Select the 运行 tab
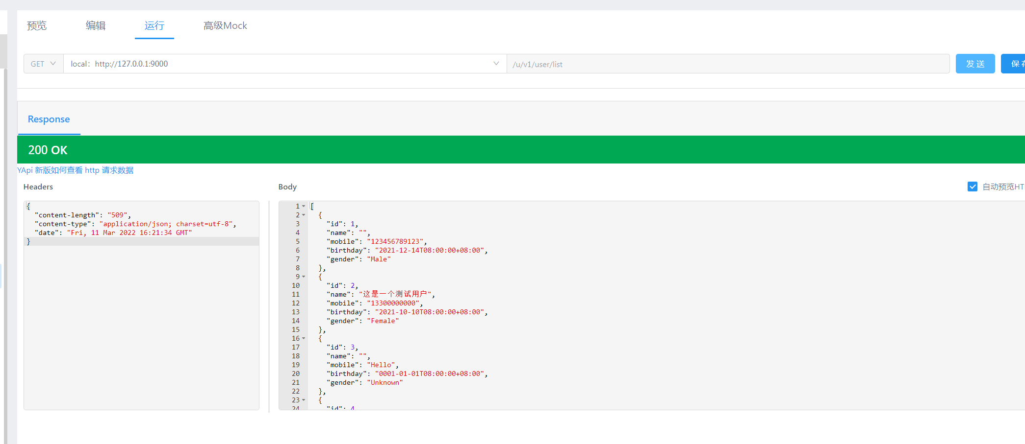This screenshot has height=444, width=1025. tap(154, 25)
